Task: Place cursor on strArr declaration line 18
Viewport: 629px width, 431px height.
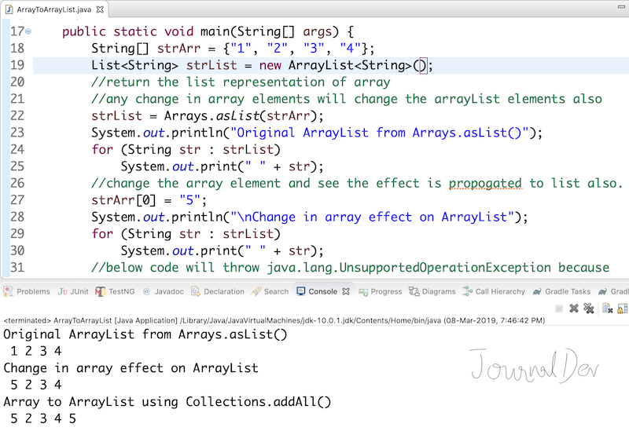Action: [x=233, y=49]
